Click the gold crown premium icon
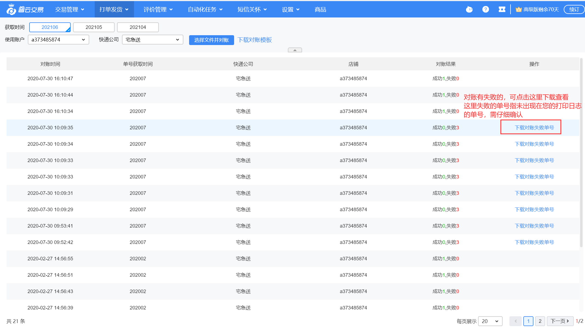Screen dimensions: 585x334 (518, 10)
